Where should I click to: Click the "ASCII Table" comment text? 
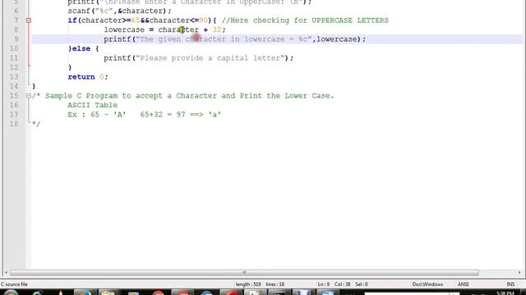coord(92,106)
